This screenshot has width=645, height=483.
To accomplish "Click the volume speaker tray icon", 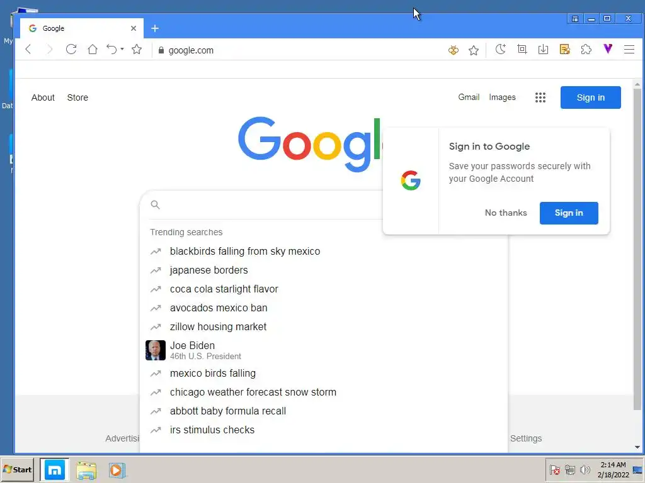I will (x=585, y=469).
